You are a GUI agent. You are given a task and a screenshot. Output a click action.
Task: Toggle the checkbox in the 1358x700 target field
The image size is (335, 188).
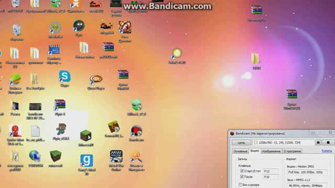pos(255,143)
